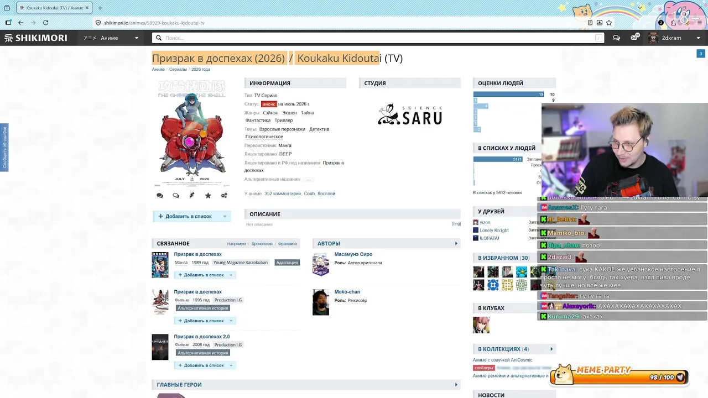Open the Косплей link
Screen dimensions: 708x398
click(x=326, y=193)
